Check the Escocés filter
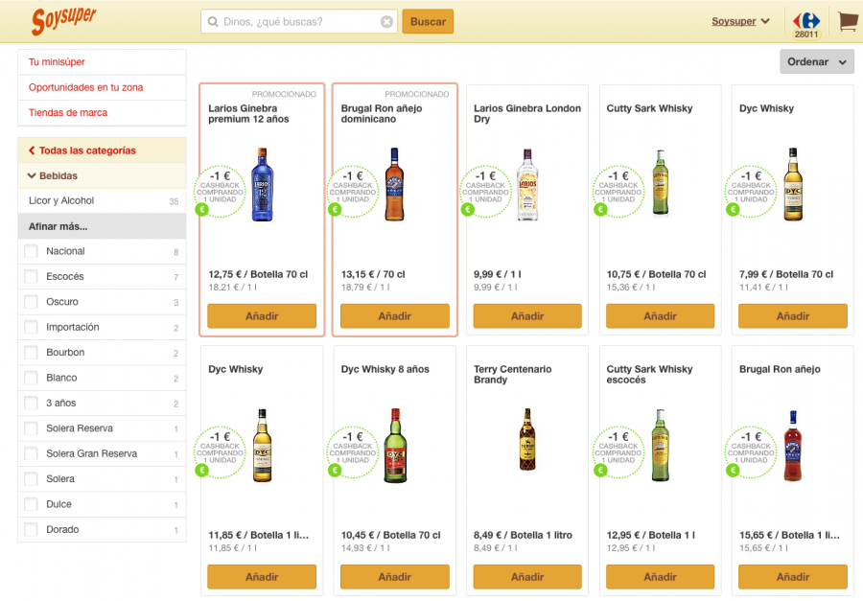 click(x=31, y=277)
